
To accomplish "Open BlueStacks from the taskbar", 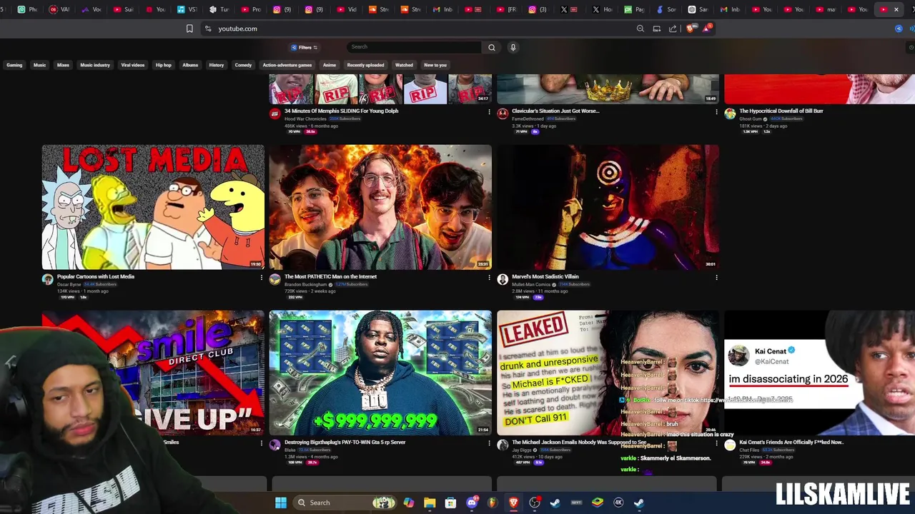I will (597, 503).
